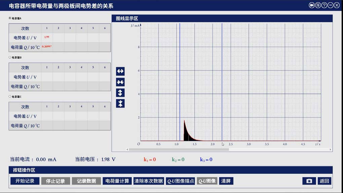Click the horizontal stretch arrows icon
This screenshot has width=343, height=193.
(x=120, y=71)
